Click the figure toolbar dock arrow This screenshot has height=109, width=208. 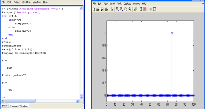pos(203,4)
